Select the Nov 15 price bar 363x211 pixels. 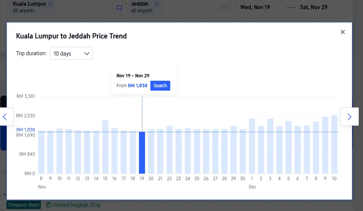pos(105,147)
